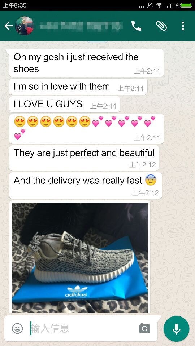Tap the camera icon in message bar
Viewport: 195px width, 346px height.
point(144,328)
